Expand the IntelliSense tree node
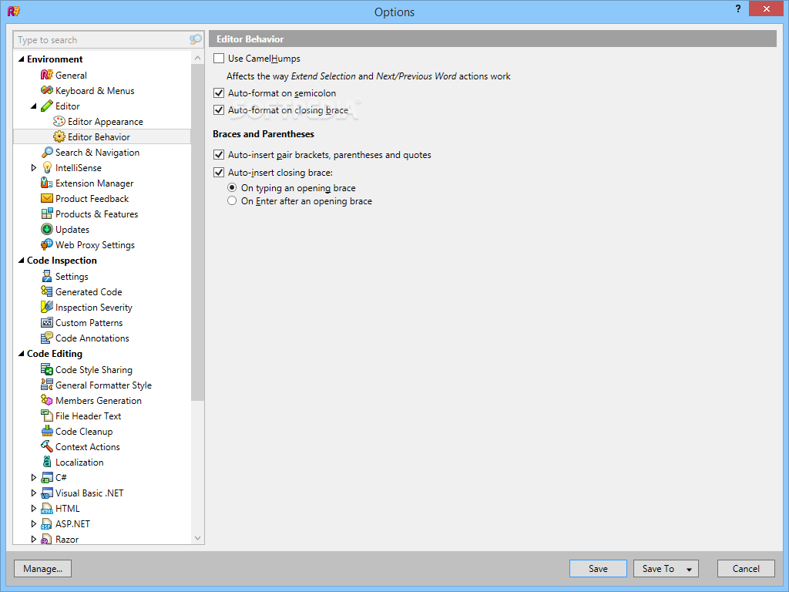789x592 pixels. pos(34,167)
